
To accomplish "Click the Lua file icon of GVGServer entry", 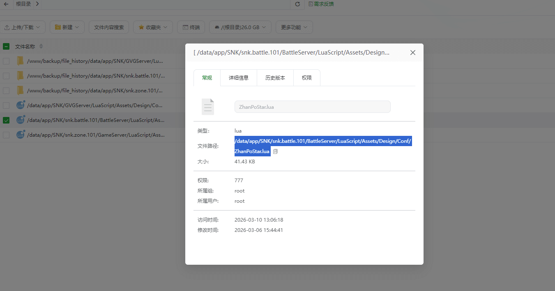I will coord(21,105).
